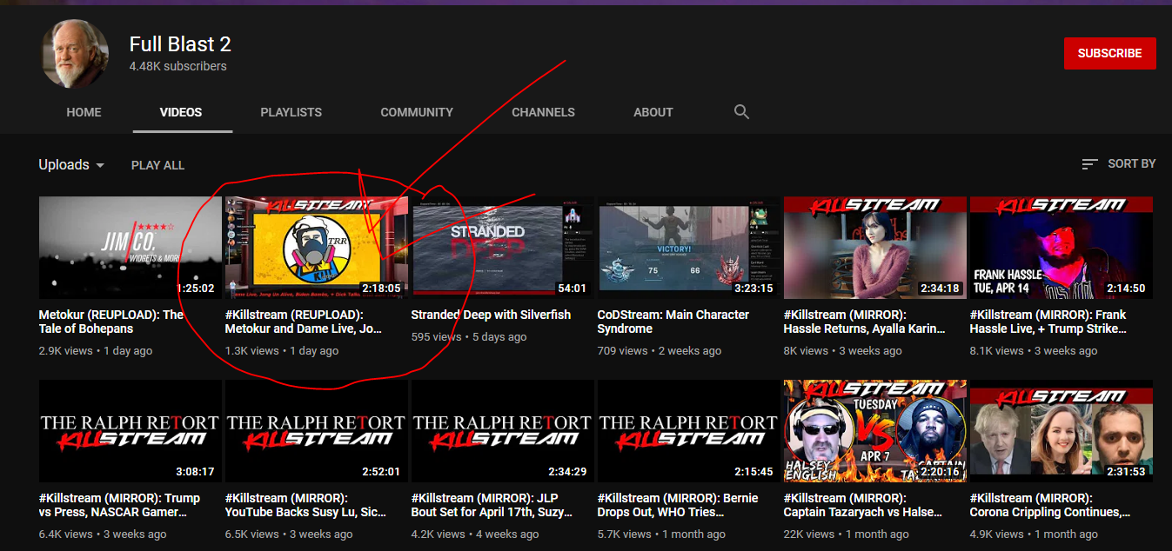The image size is (1172, 551).
Task: Click the 54:01 duration badge
Action: [572, 289]
